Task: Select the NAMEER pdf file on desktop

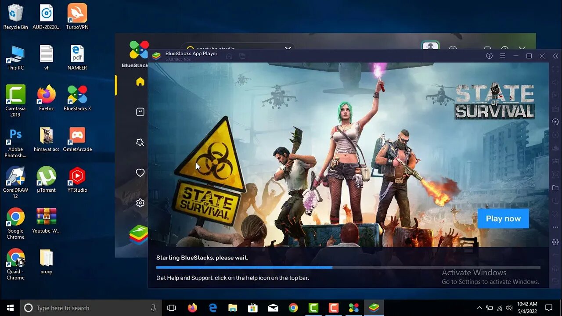Action: [x=77, y=58]
